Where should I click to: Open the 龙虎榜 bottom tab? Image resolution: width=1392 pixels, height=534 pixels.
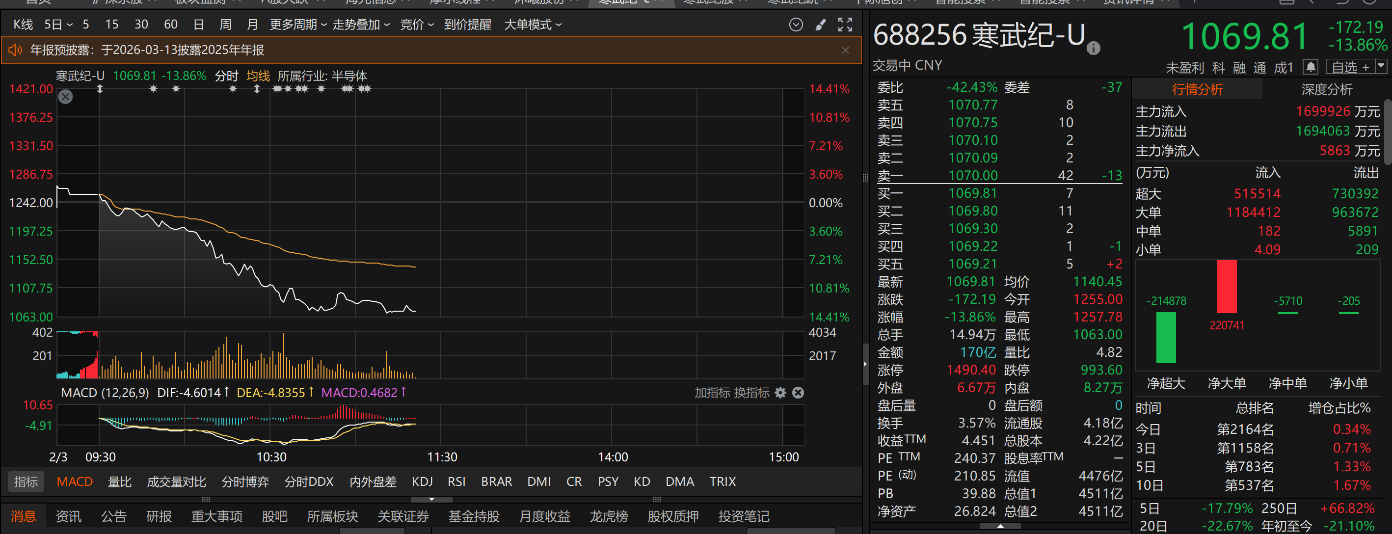[x=609, y=517]
